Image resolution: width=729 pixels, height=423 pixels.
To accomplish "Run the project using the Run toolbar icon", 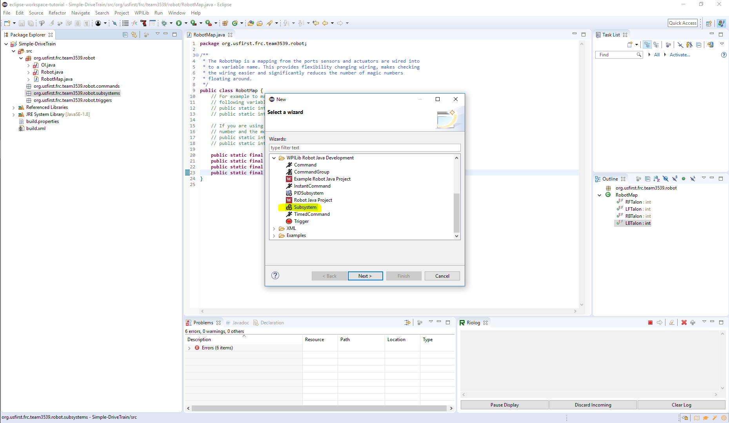I will point(179,23).
